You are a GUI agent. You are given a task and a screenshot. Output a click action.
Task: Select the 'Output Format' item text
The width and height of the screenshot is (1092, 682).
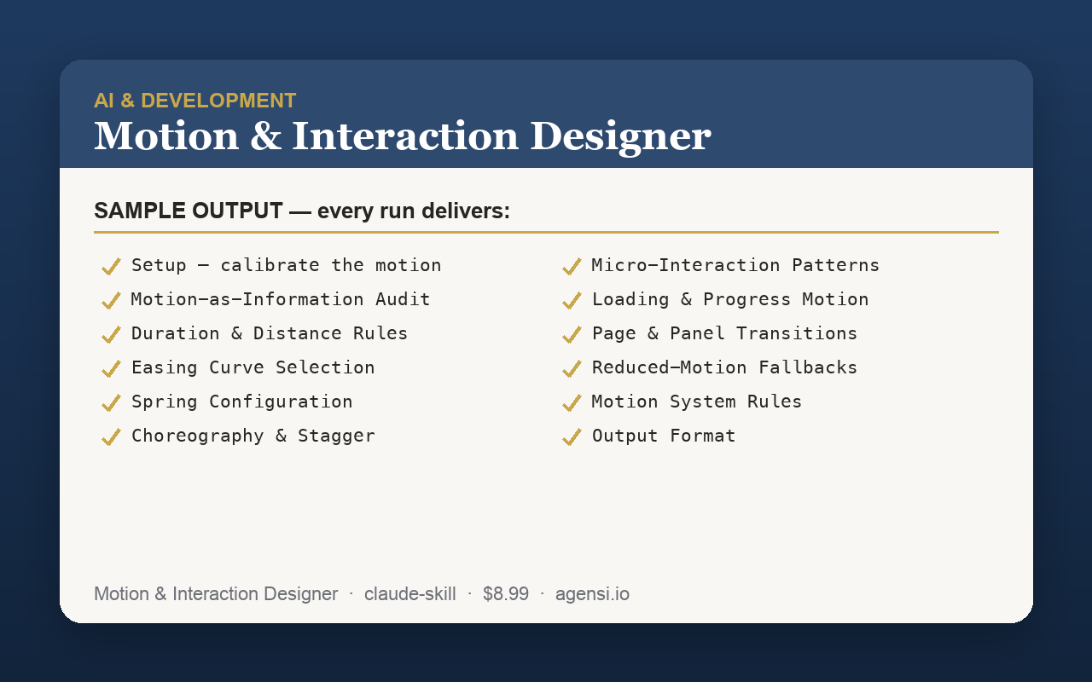664,436
